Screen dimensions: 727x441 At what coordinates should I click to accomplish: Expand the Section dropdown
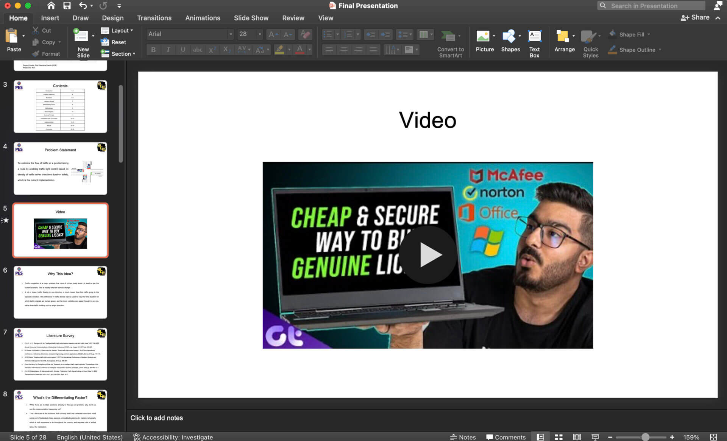118,54
